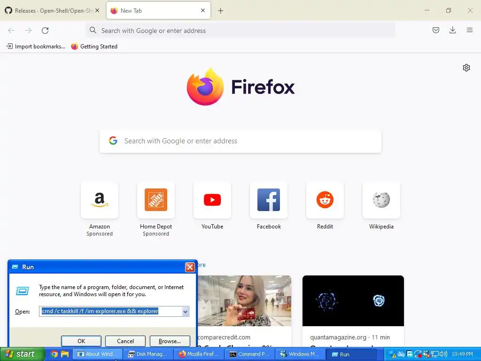Image resolution: width=481 pixels, height=361 pixels.
Task: Click Cancel in the Run dialog
Action: [x=125, y=341]
